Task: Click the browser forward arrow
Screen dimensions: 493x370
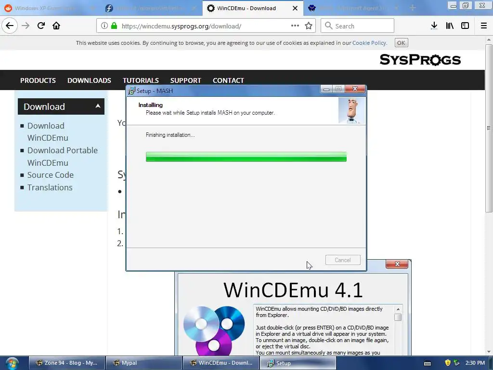Action: pyautogui.click(x=26, y=26)
